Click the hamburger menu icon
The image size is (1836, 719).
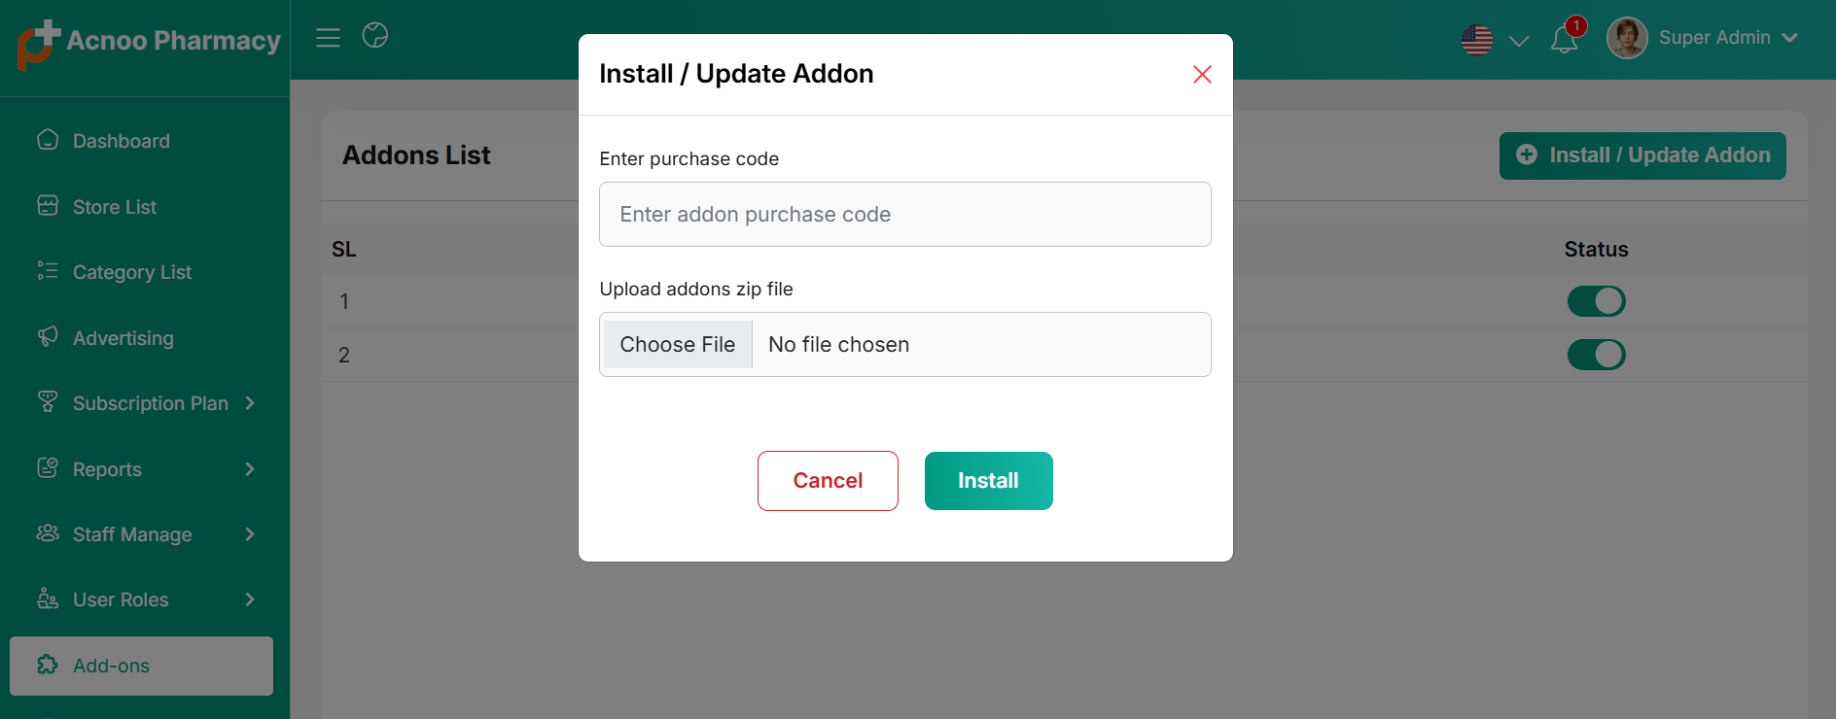328,38
